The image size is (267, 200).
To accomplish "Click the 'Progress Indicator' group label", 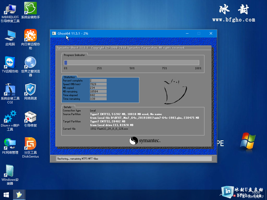I will pyautogui.click(x=74, y=55).
